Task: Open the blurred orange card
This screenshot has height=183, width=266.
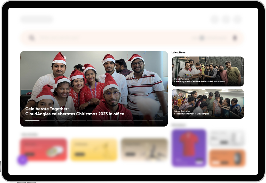Action: (227, 158)
